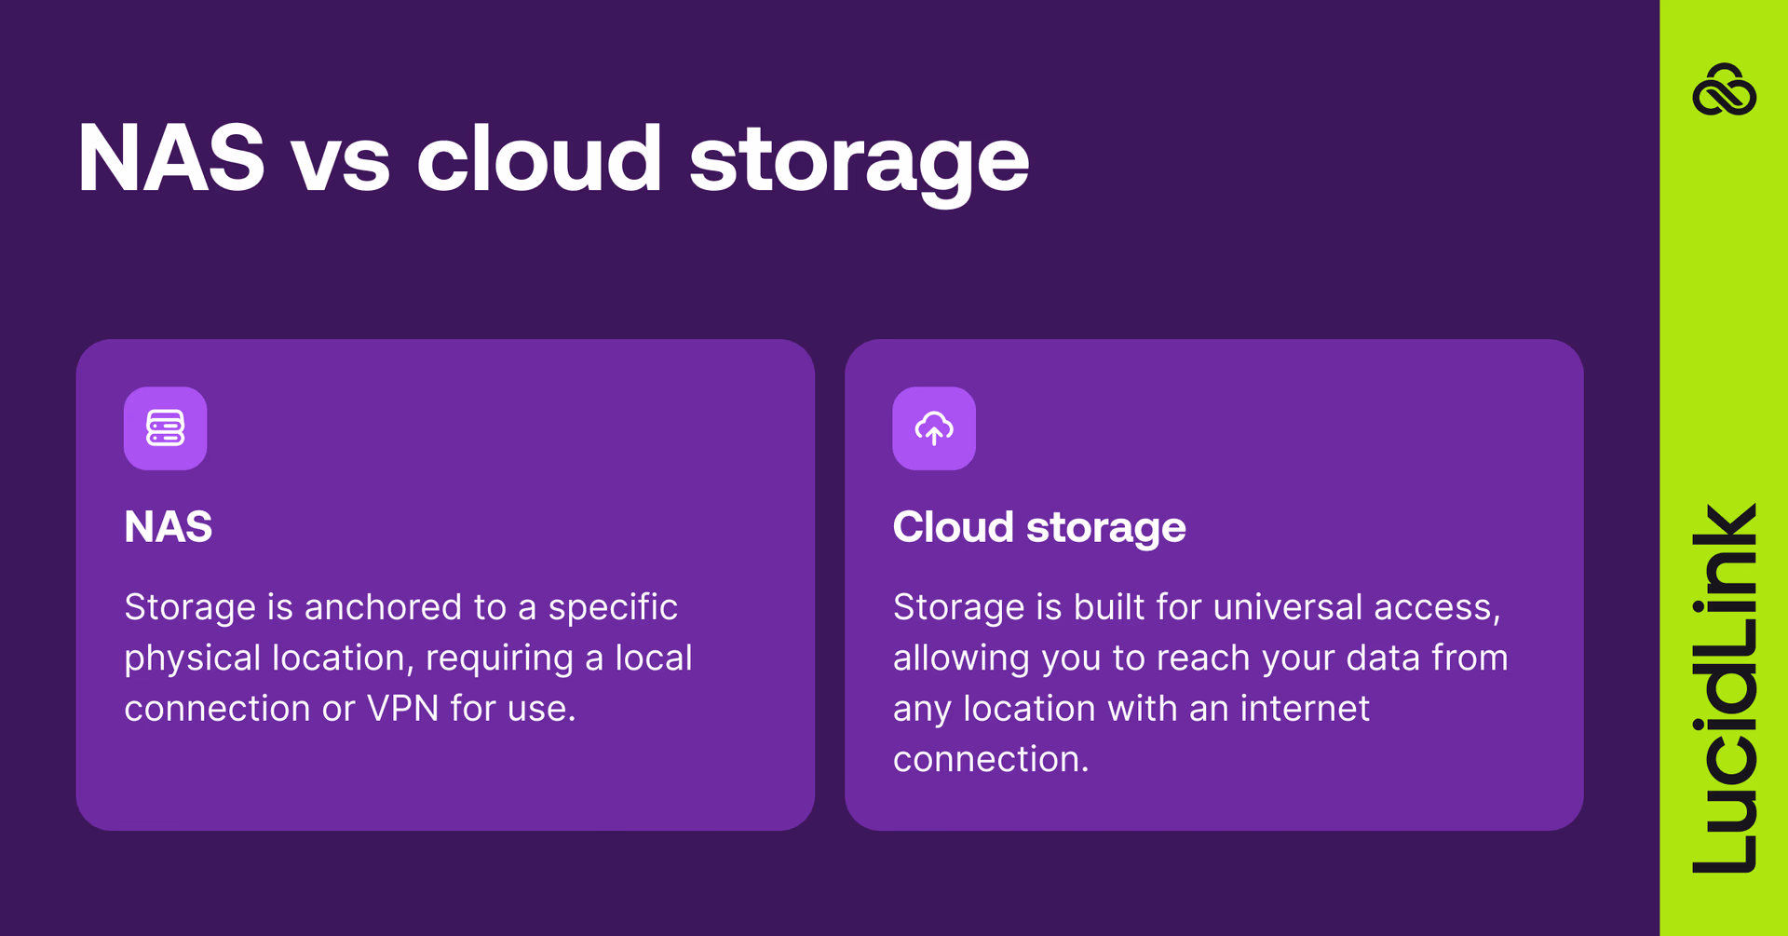Click the 'NAS' card heading
1788x936 pixels.
click(x=169, y=527)
